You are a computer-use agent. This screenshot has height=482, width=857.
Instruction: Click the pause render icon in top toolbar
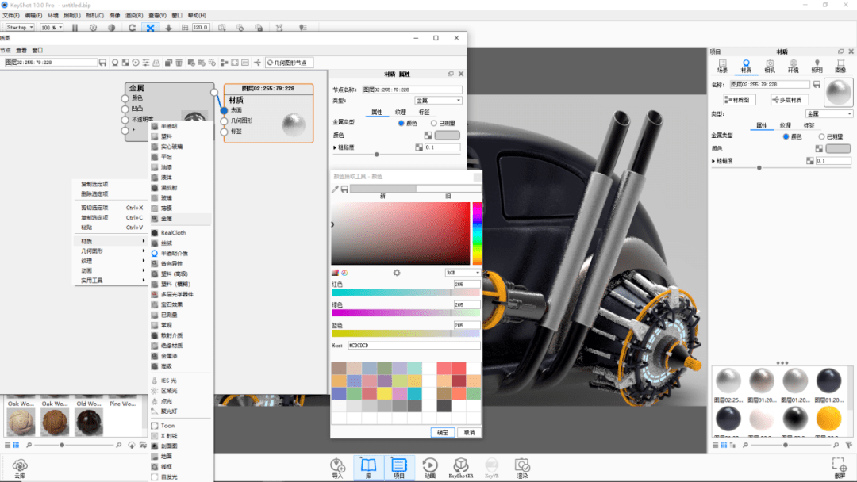tap(75, 28)
